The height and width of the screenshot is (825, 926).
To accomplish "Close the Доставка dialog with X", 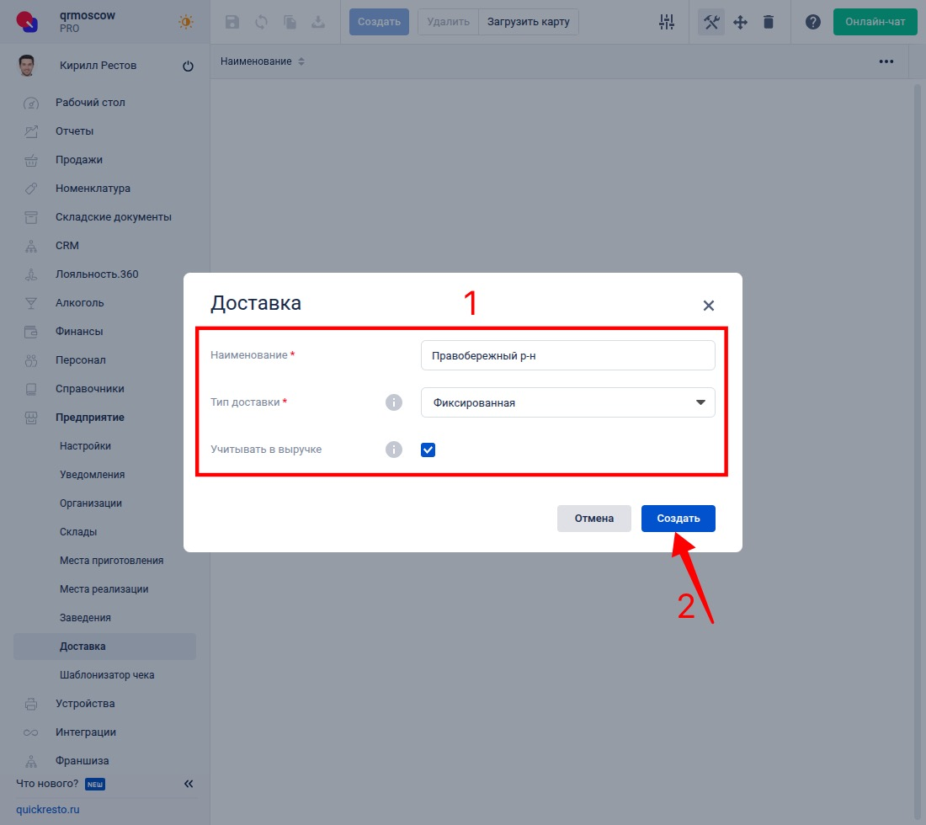I will coord(708,306).
